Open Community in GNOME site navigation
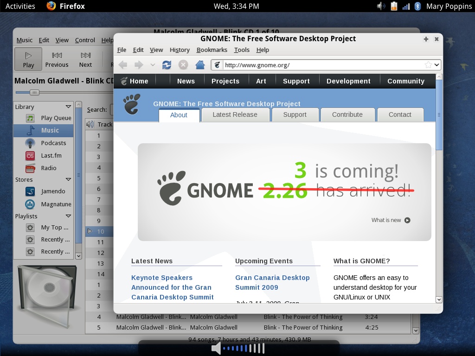Image resolution: width=475 pixels, height=356 pixels. 406,81
